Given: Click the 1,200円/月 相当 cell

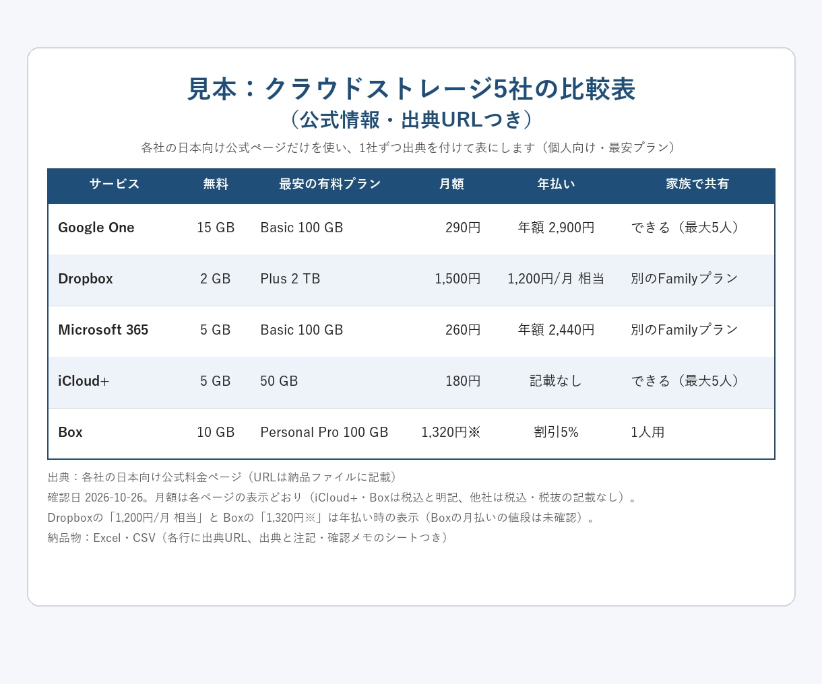Looking at the screenshot, I should coord(556,279).
